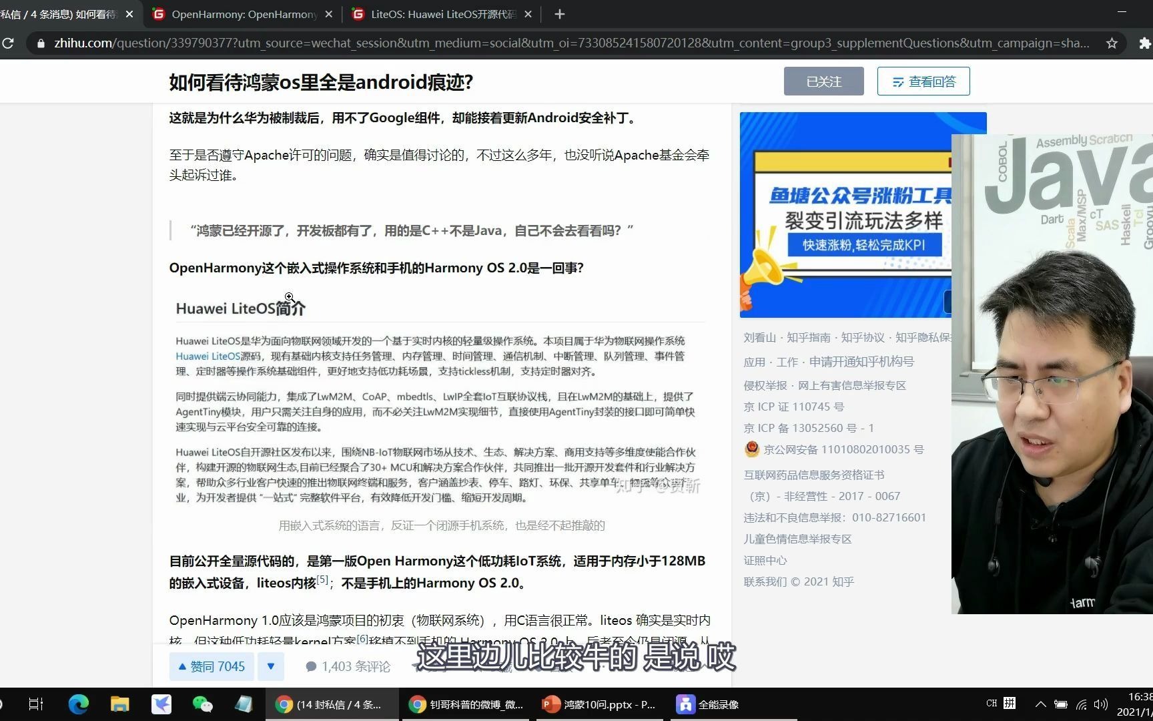Reload the current page
1153x721 pixels.
coord(8,43)
